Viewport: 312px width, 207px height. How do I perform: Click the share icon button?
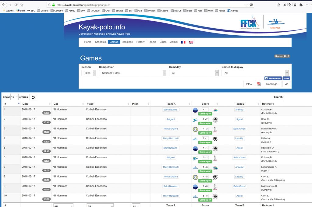[x=286, y=84]
